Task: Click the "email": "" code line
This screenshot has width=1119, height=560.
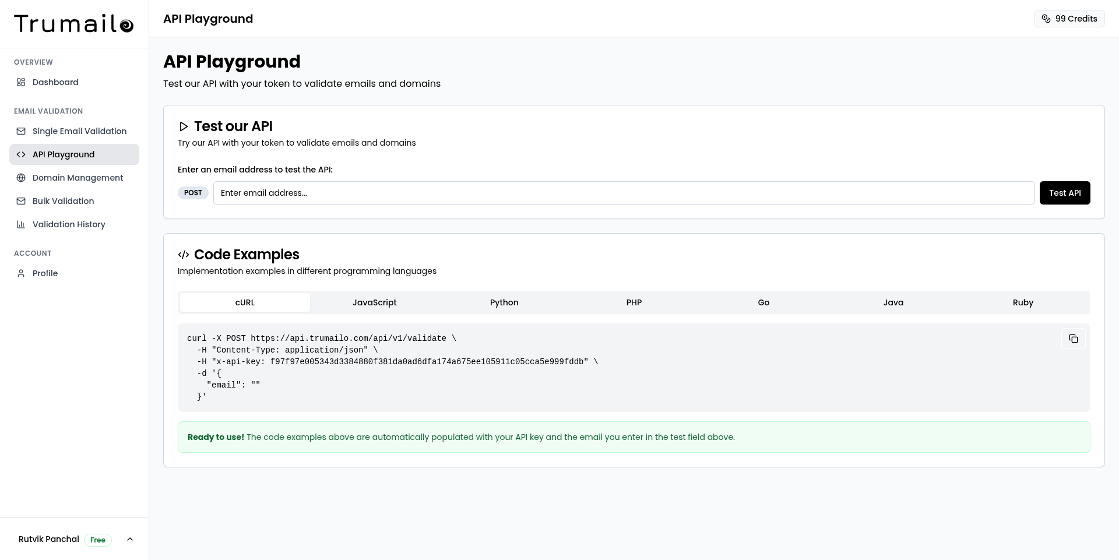Action: [234, 385]
